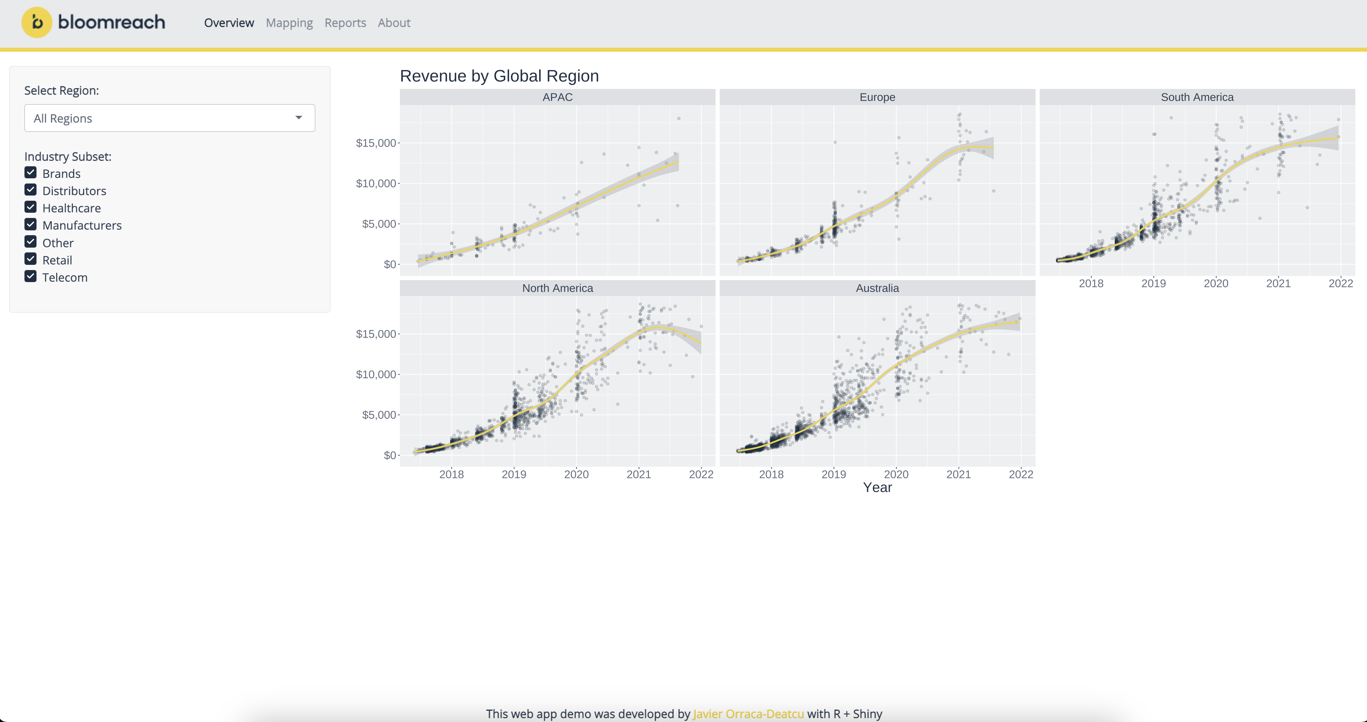1367x722 pixels.
Task: Toggle the Other industry checkbox
Action: (31, 242)
